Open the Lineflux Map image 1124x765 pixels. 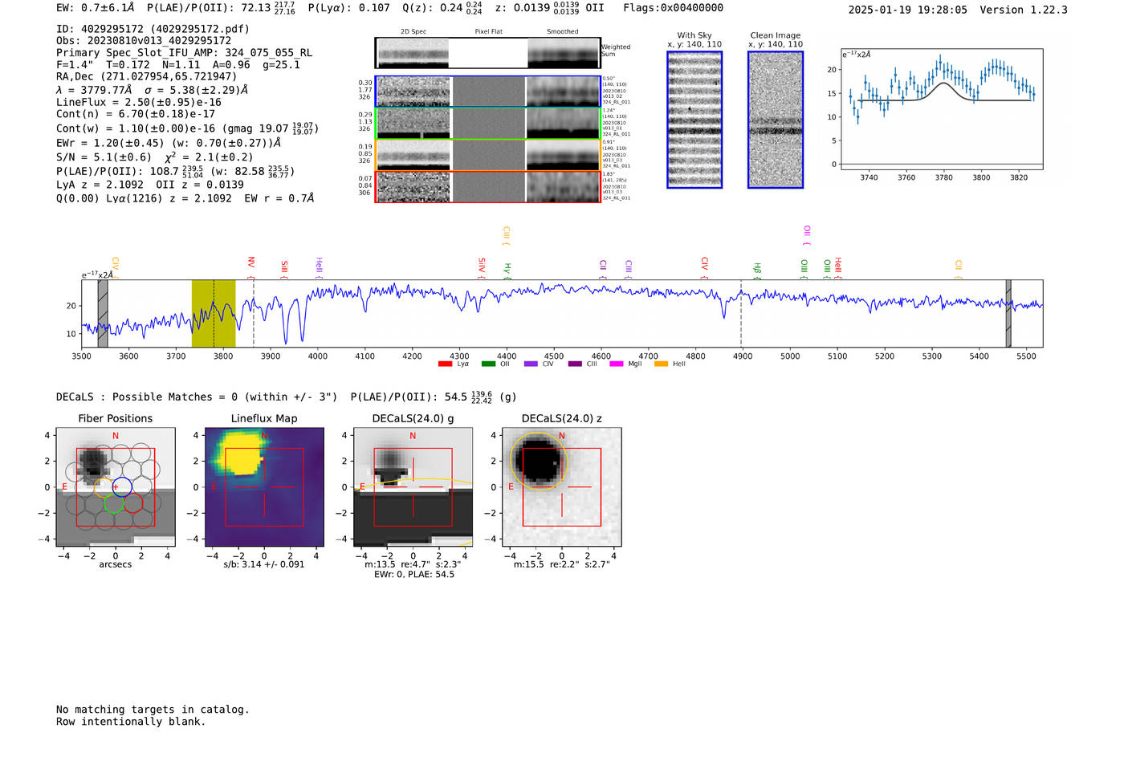tap(264, 487)
